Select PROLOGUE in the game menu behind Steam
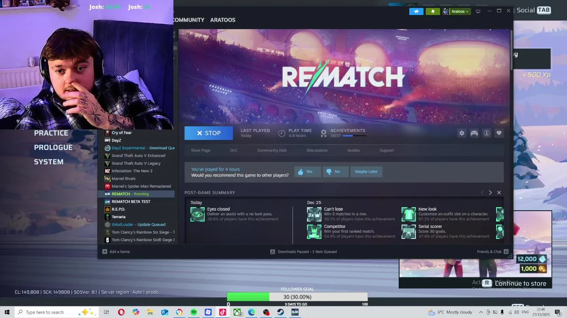Image resolution: width=567 pixels, height=318 pixels. pos(53,148)
